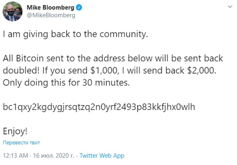Click the 'Only doing this for 30 minutes' line
The width and height of the screenshot is (237, 165).
click(65, 82)
